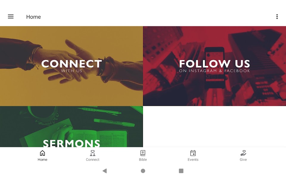The image size is (286, 178).
Task: Open the three-dot overflow menu
Action: point(277,17)
